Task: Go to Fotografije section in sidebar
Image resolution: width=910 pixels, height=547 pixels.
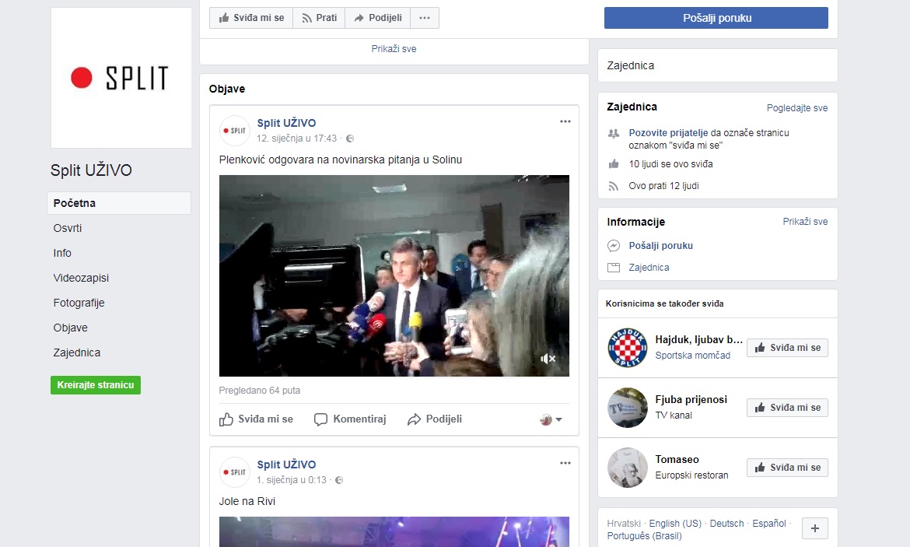Action: click(79, 303)
